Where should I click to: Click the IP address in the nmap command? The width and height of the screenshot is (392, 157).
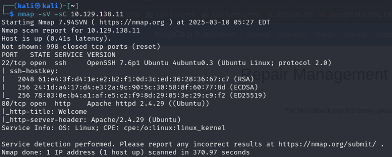[x=97, y=14]
